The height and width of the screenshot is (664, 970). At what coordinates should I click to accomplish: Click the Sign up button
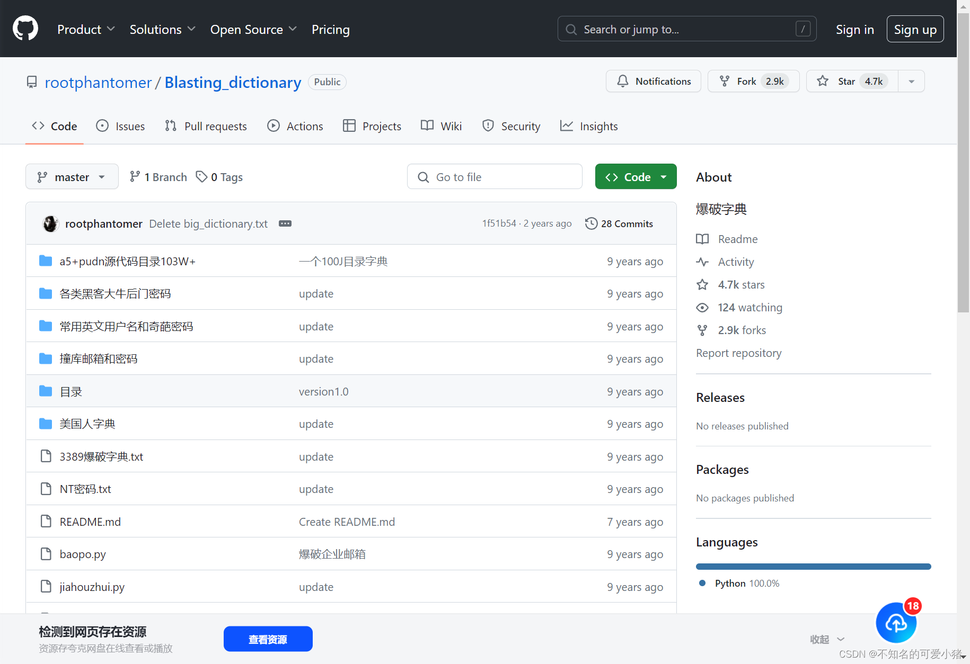click(x=915, y=29)
